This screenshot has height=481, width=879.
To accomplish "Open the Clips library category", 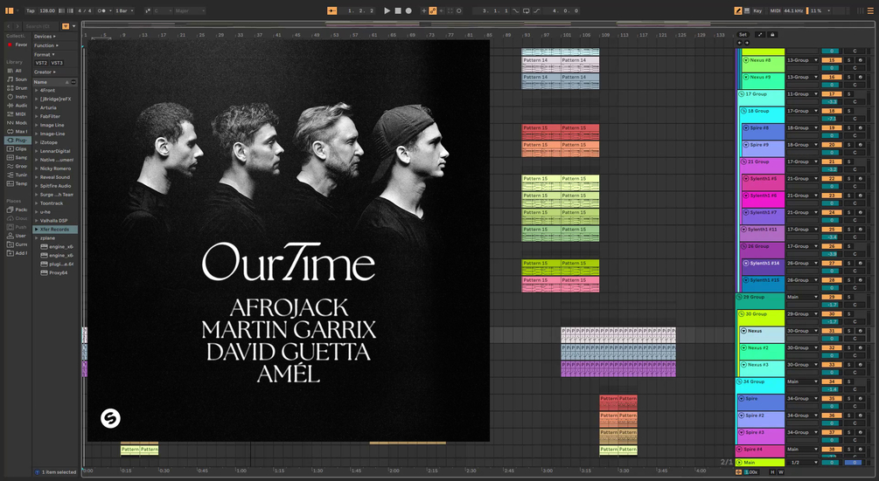I will [17, 148].
